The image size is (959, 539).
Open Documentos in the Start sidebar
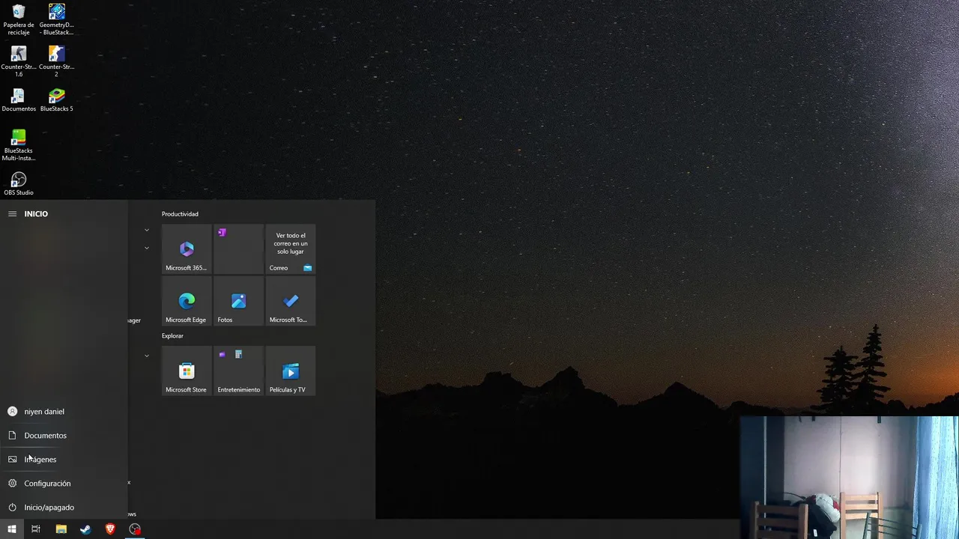pos(64,436)
